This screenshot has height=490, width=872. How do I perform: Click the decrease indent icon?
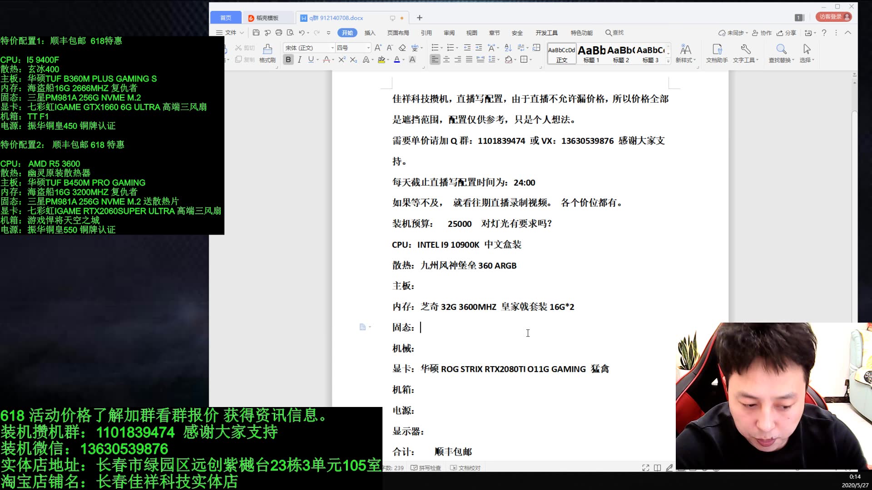coord(467,48)
